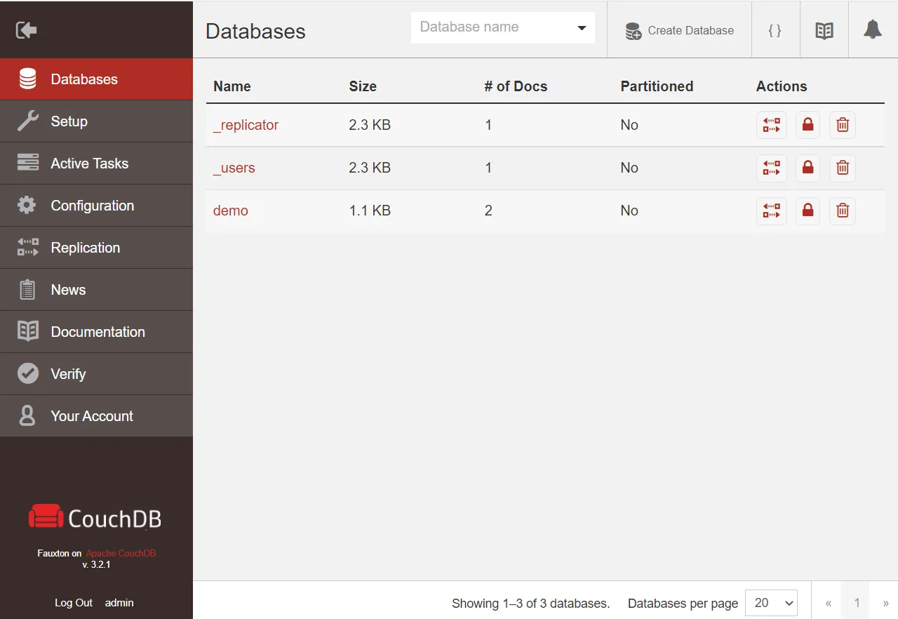Open the Databases sidebar item
Screen dimensions: 898x619
click(96, 79)
